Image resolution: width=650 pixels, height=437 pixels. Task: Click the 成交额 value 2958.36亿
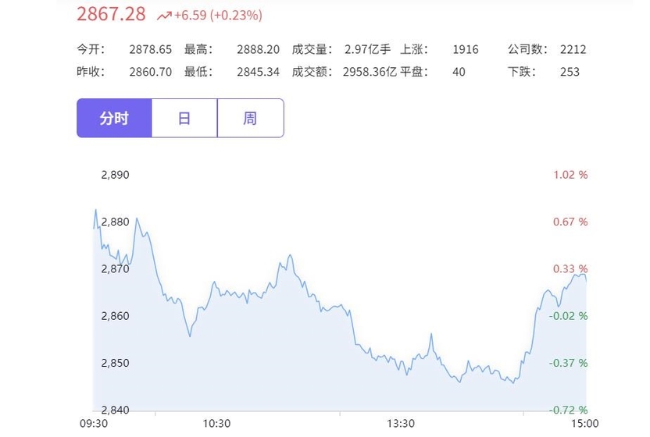(370, 72)
